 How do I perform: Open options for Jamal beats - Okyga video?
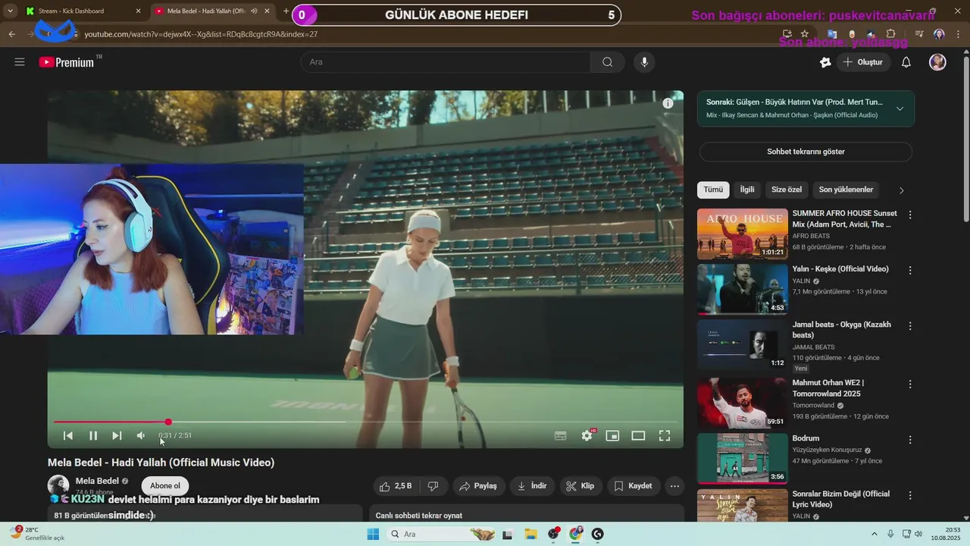pyautogui.click(x=910, y=326)
